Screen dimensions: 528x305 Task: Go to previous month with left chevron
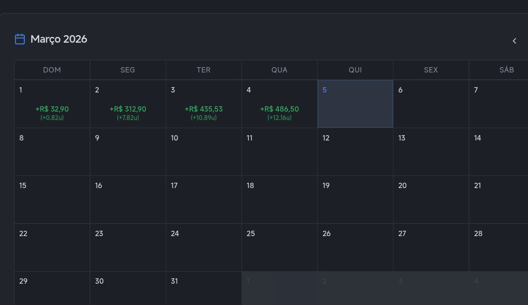pyautogui.click(x=514, y=41)
